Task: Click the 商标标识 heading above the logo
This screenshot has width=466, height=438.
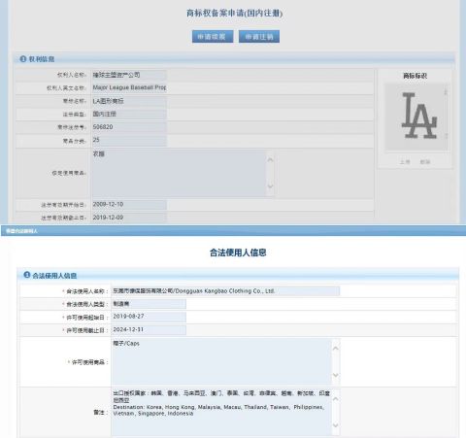Action: 416,76
